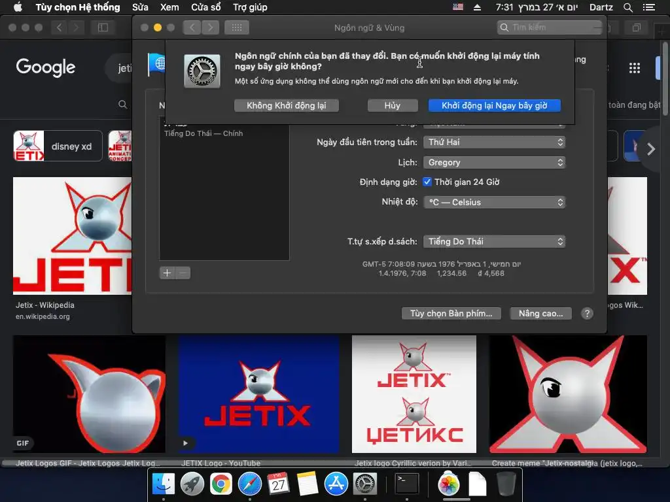Go back in Language & Region window
Viewport: 670px width, 502px height.
(192, 27)
